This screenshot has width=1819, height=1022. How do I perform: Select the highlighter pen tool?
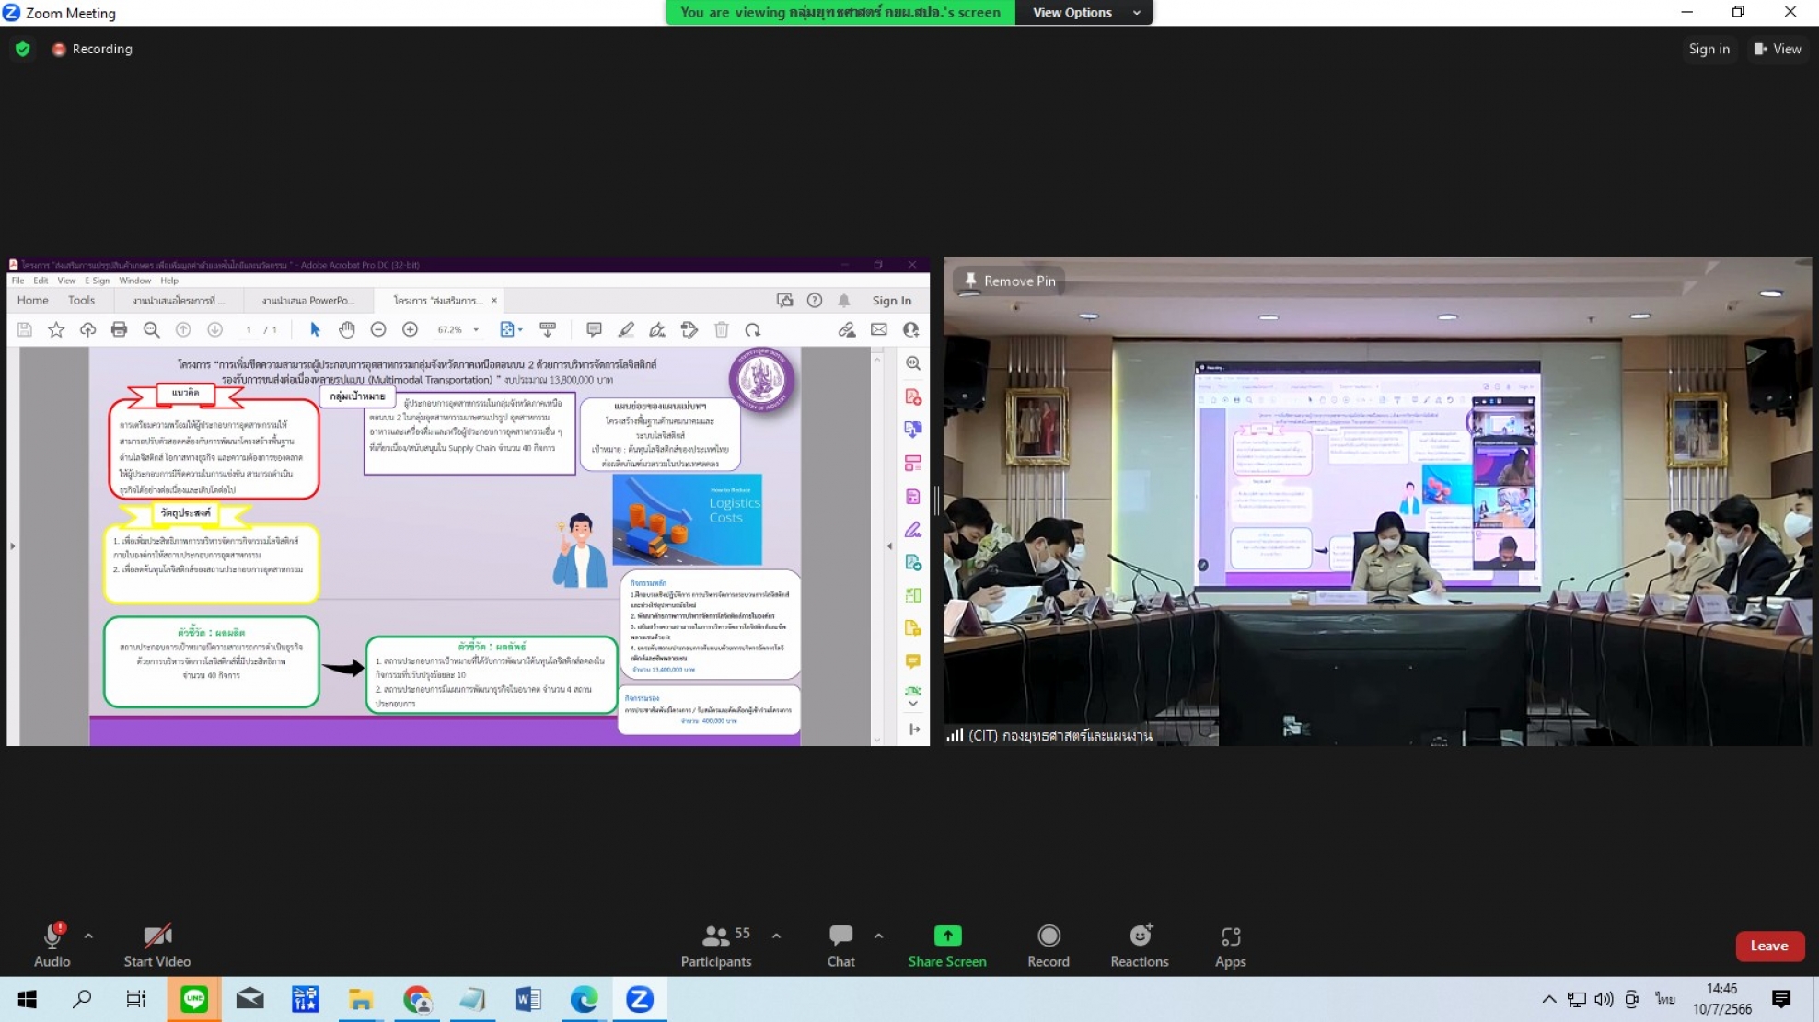tap(626, 329)
